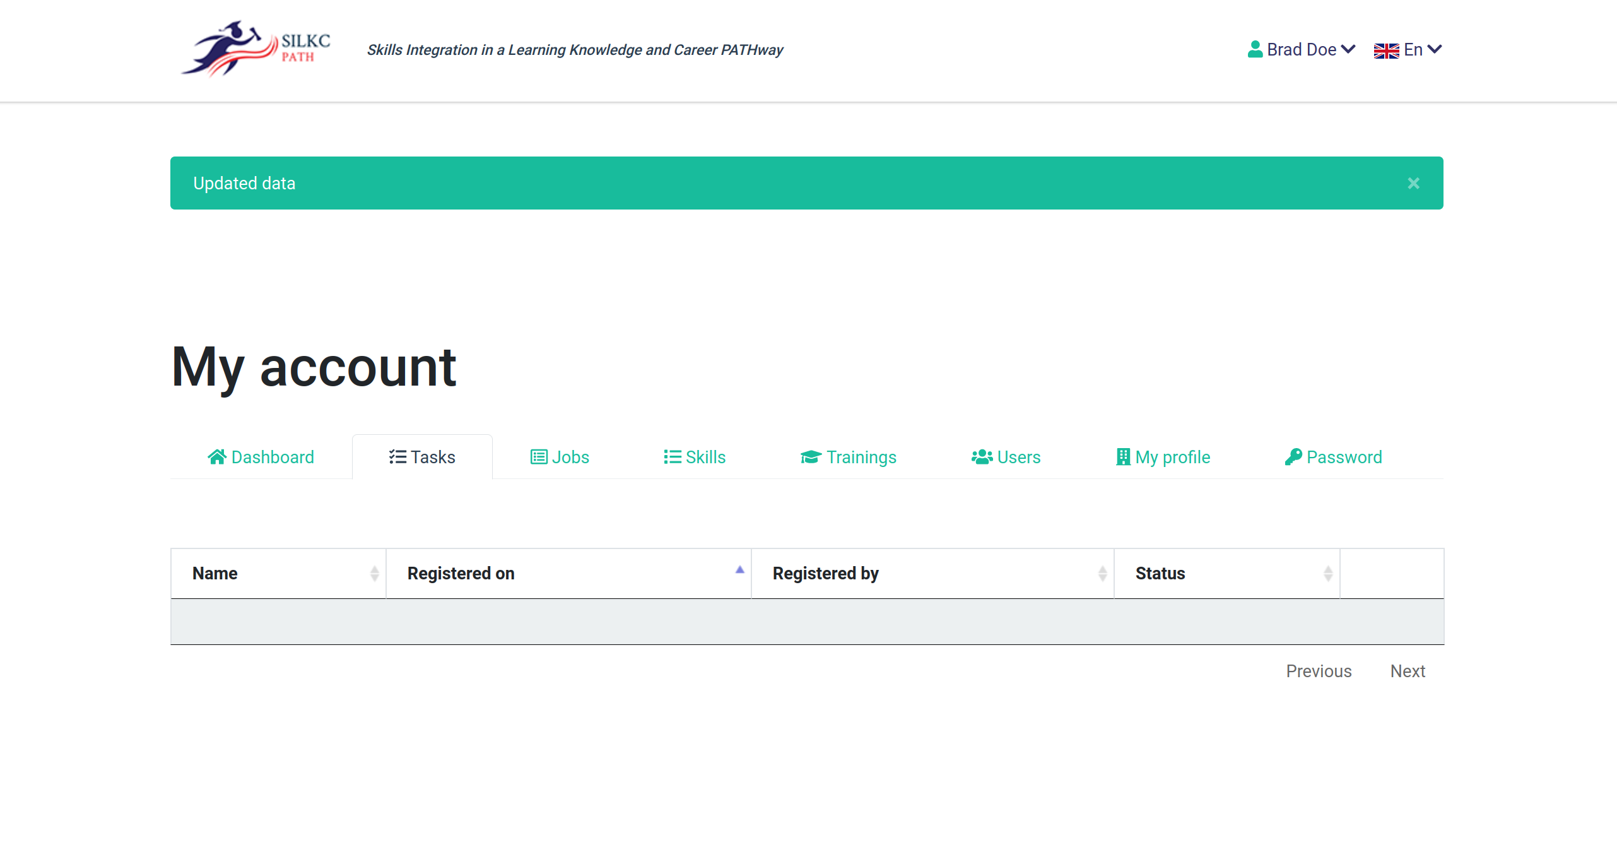Open the En language dropdown chevron
The height and width of the screenshot is (864, 1617).
coord(1434,49)
